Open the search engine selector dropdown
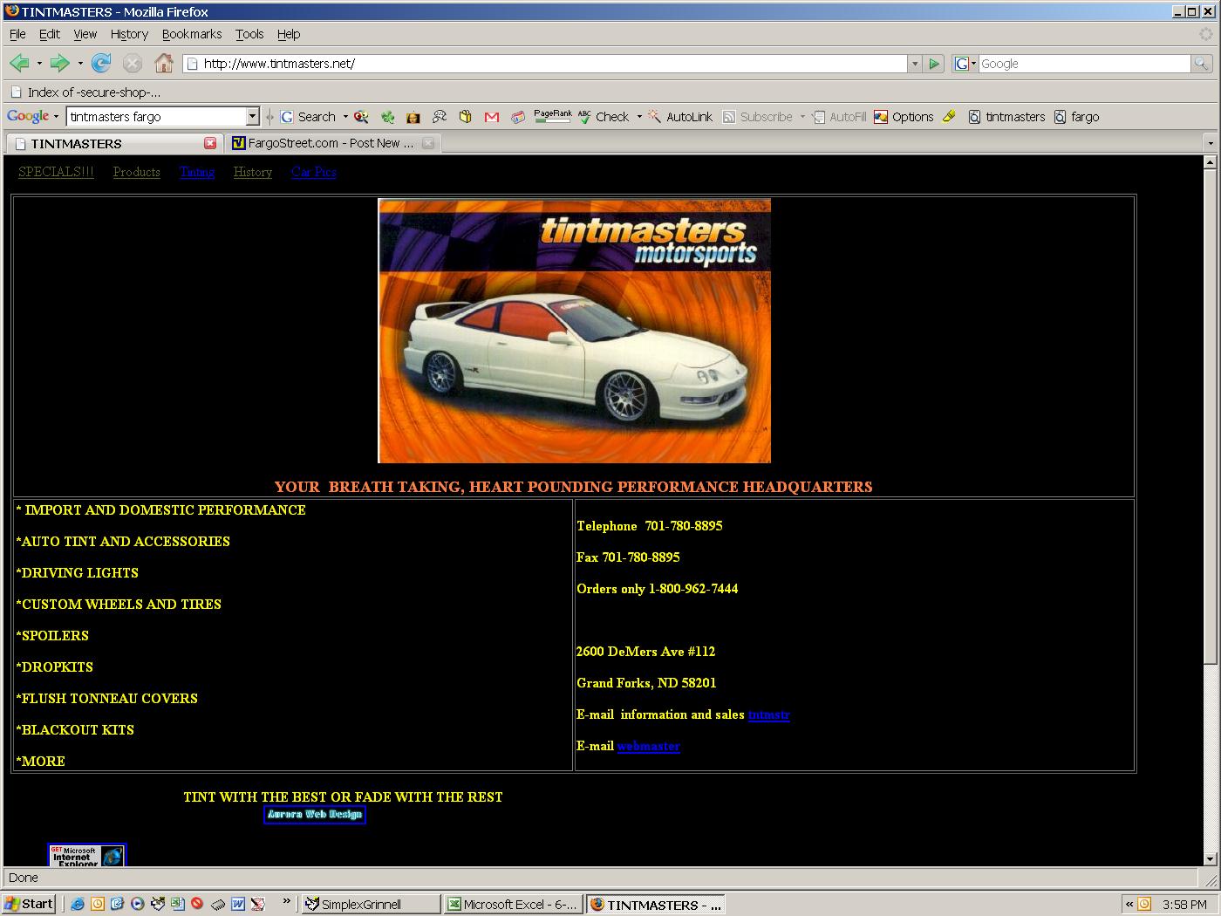1221x916 pixels. coord(965,64)
